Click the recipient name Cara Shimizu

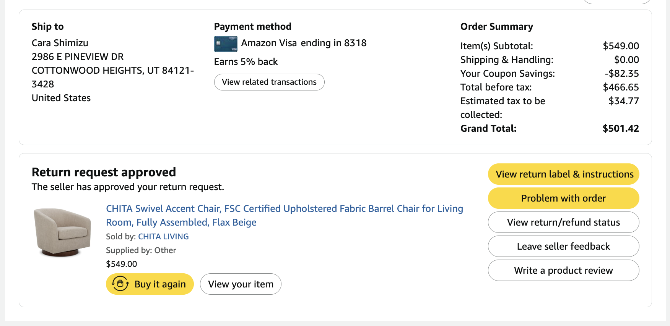60,43
